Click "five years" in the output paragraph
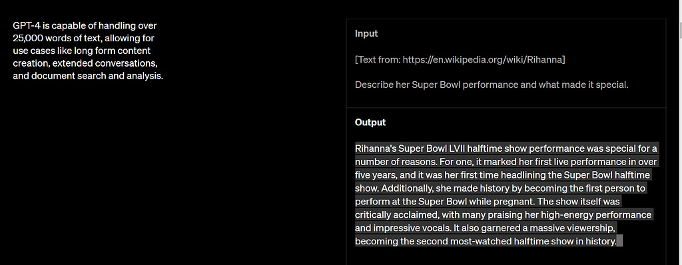 tap(374, 175)
